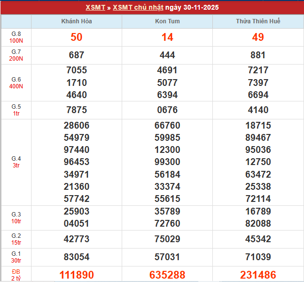Click G.4 number 12300
This screenshot has height=282, width=304.
click(167, 150)
